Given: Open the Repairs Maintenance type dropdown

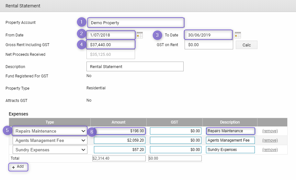Looking at the screenshot, I should [x=50, y=131].
